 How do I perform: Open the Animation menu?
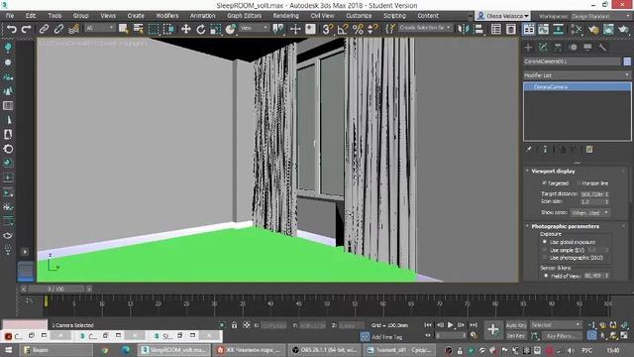(202, 16)
